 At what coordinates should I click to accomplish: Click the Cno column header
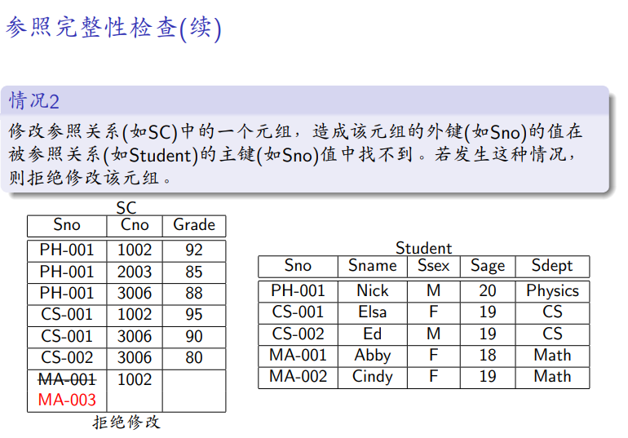click(x=135, y=225)
